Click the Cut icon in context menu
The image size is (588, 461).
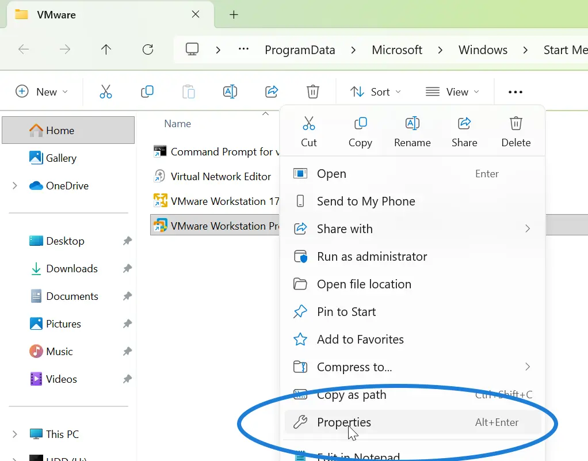(309, 124)
